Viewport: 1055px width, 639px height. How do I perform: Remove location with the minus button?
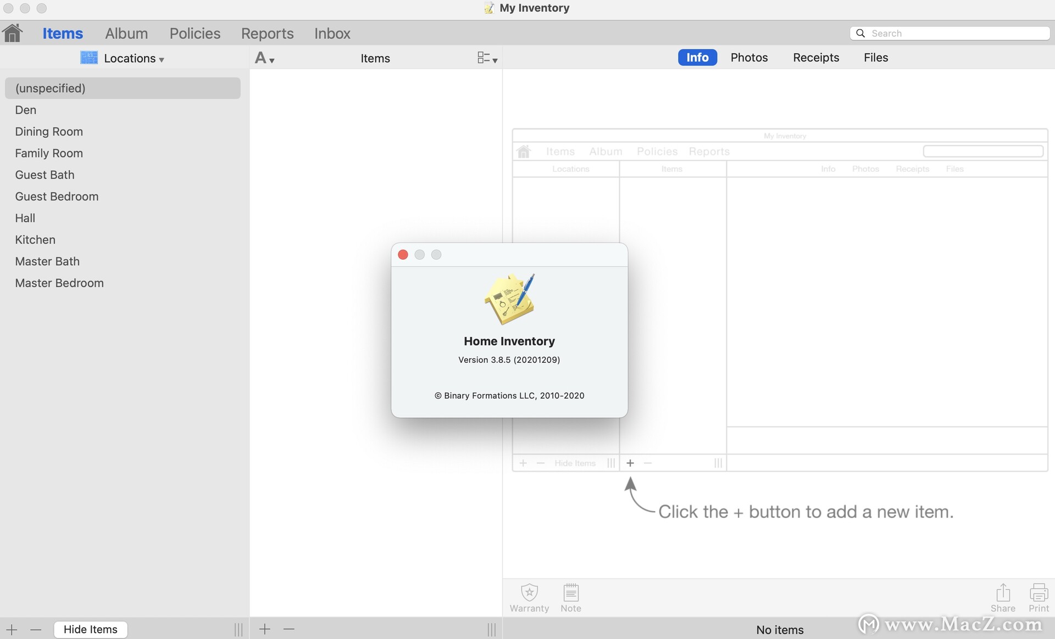[36, 629]
